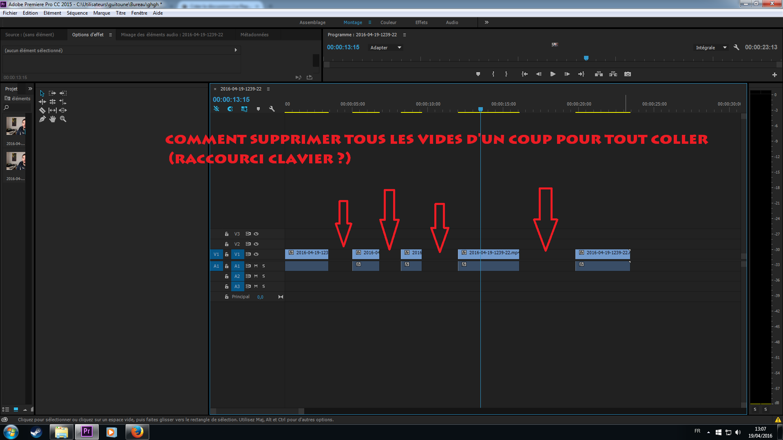Click the Export Frame camera icon
This screenshot has width=783, height=440.
click(x=628, y=74)
